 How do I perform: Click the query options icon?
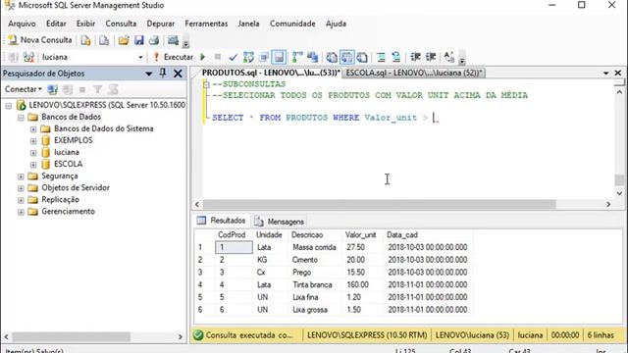point(264,57)
